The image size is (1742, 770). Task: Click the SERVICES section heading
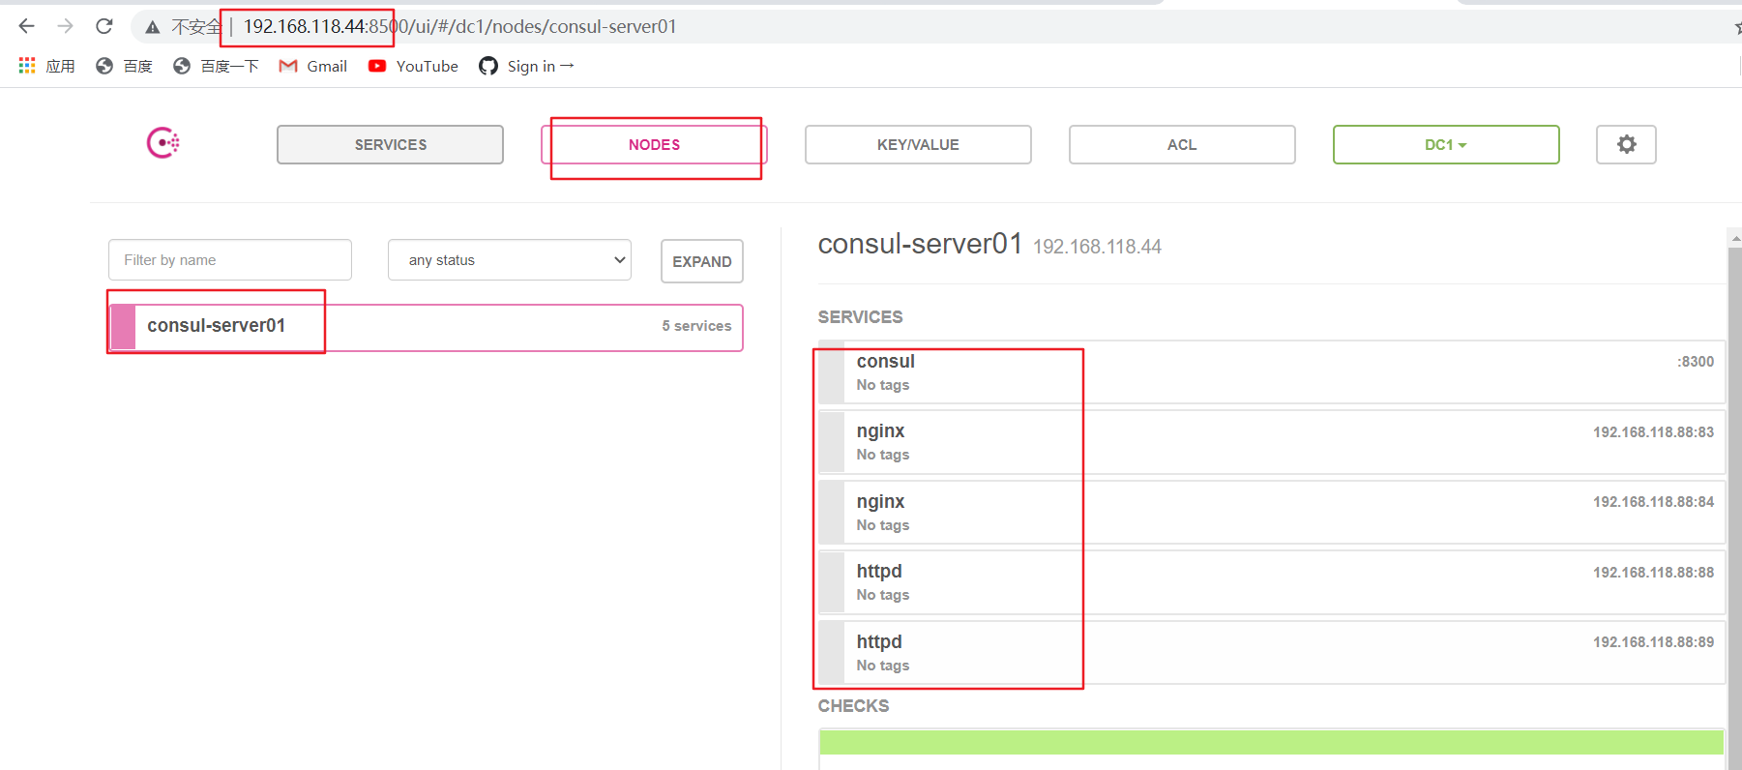pos(860,317)
